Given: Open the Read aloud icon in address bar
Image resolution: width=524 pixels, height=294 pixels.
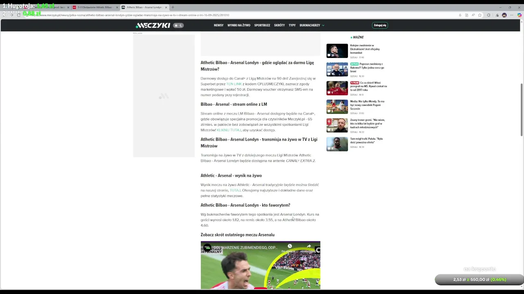Looking at the screenshot, I should 473,15.
